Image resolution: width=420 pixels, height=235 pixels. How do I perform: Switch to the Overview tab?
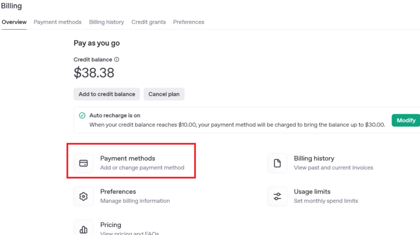click(14, 22)
